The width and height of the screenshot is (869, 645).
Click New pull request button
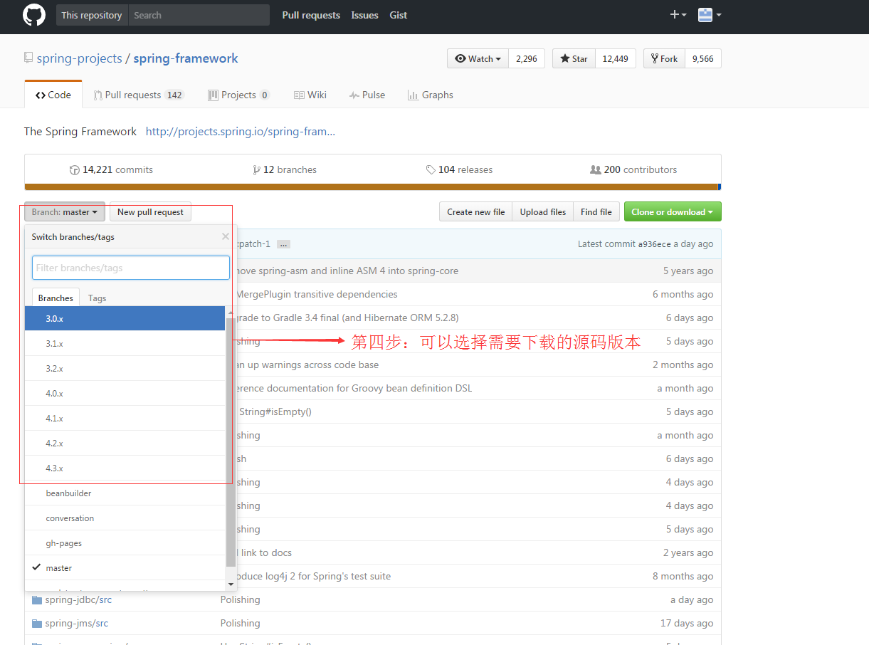coord(150,211)
